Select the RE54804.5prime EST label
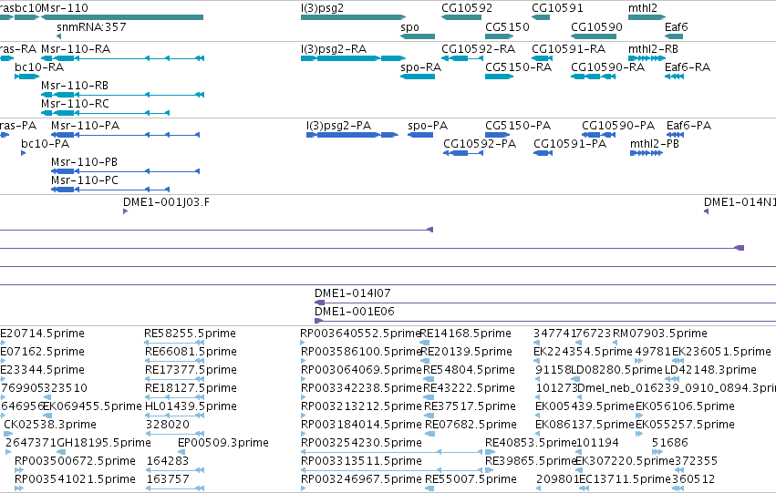 (x=469, y=370)
